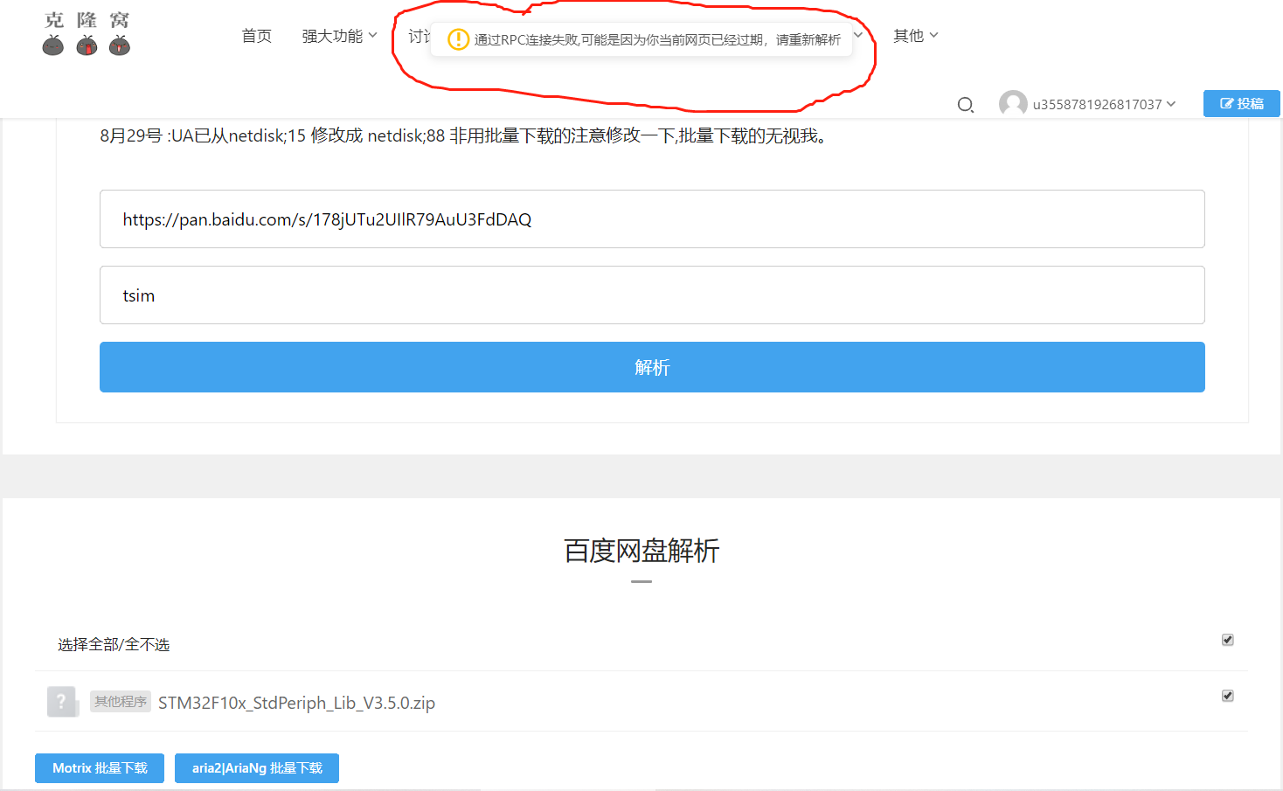The width and height of the screenshot is (1283, 791).
Task: Click the user avatar icon
Action: pos(1013,104)
